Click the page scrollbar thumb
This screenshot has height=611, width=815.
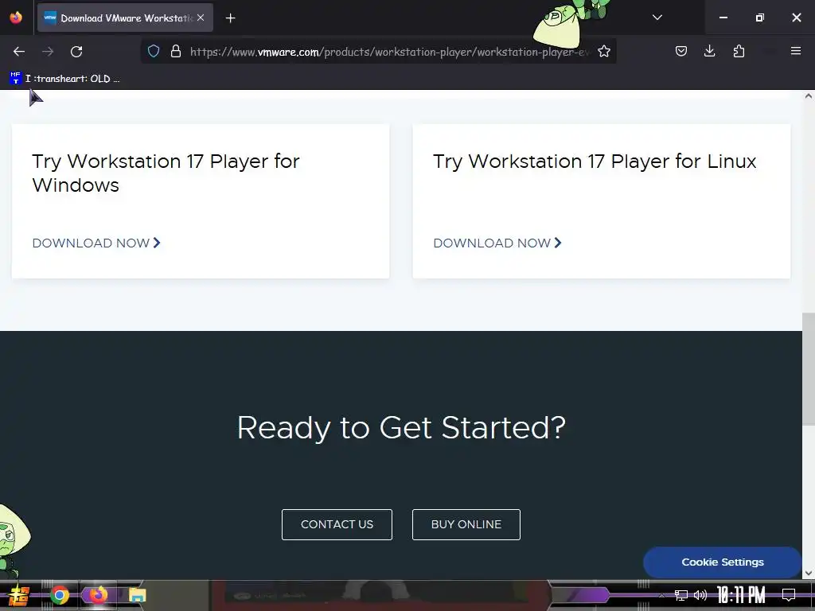[x=809, y=369]
